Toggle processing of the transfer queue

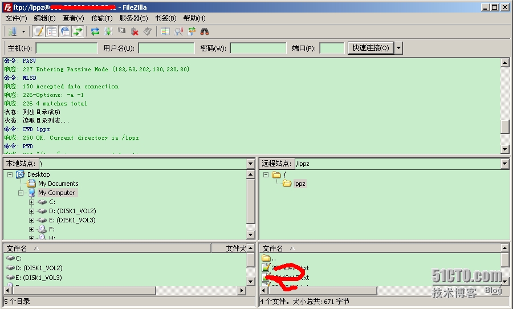(108, 31)
